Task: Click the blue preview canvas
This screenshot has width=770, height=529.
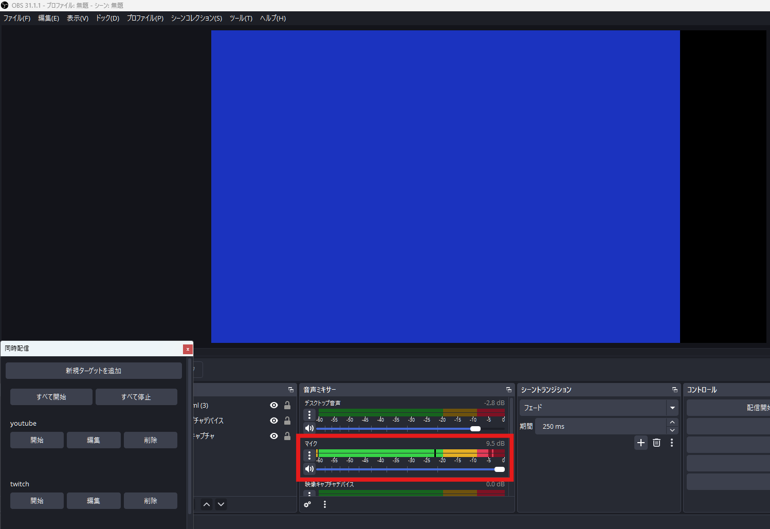Action: 446,187
